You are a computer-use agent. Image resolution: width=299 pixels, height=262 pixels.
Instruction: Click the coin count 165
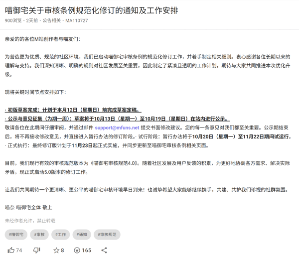87,250
